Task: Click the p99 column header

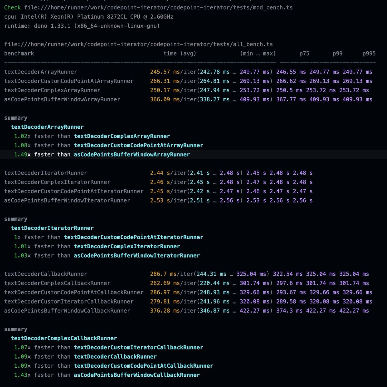Action: 337,54
